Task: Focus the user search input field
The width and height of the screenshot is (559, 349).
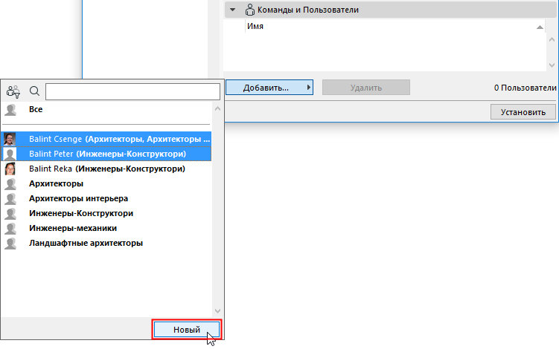Action: pos(132,92)
